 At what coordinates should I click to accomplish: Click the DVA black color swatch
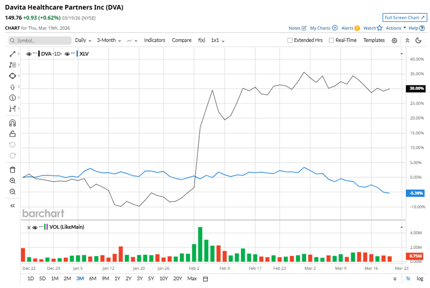pyautogui.click(x=39, y=54)
